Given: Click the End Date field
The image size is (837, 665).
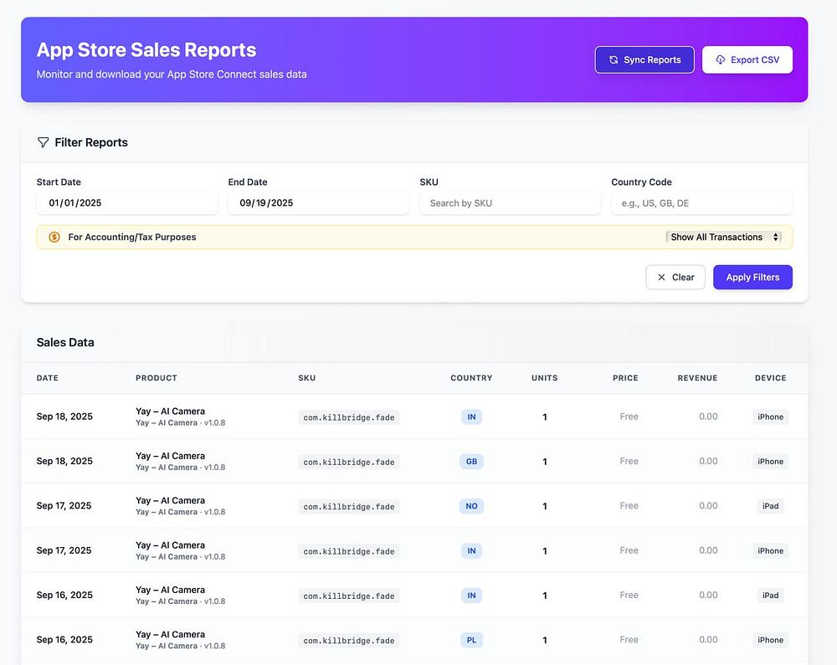Looking at the screenshot, I should [x=318, y=203].
